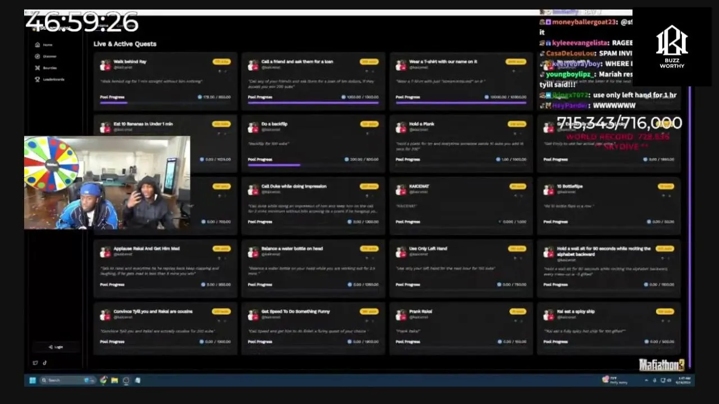Click avatar on 'Do a backflip' card

253,127
